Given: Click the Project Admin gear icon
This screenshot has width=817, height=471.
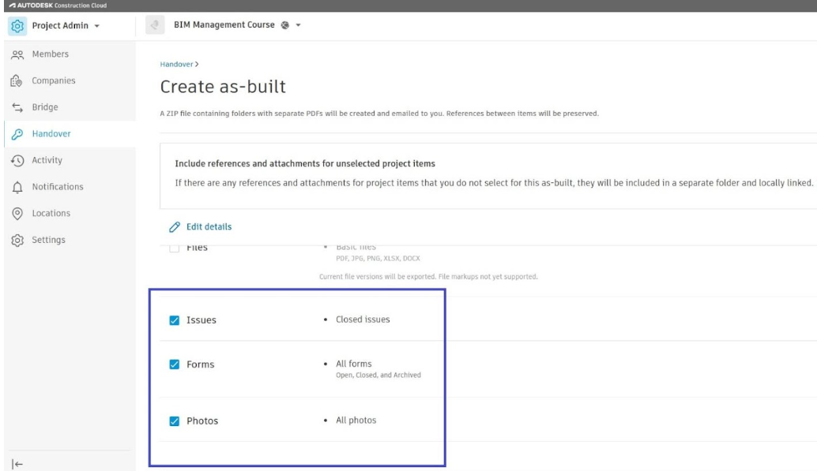Looking at the screenshot, I should [17, 26].
